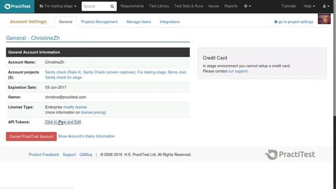This screenshot has height=189, width=336.
Task: Open Tutorials in the navbar
Action: (288, 6)
